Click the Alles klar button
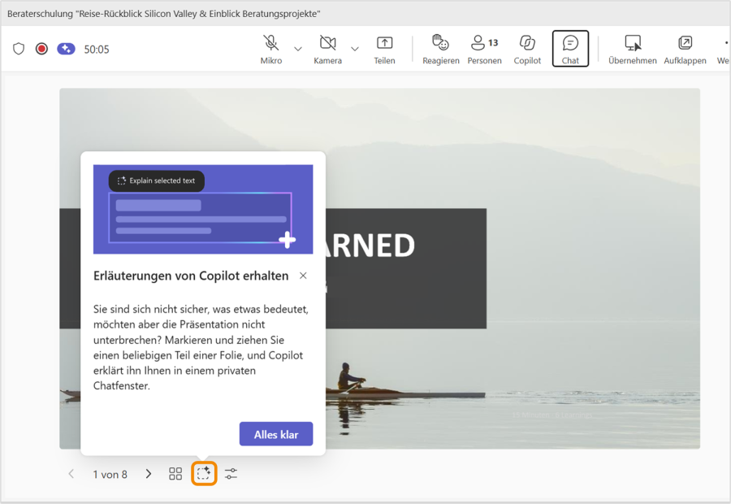The height and width of the screenshot is (504, 731). pyautogui.click(x=276, y=434)
